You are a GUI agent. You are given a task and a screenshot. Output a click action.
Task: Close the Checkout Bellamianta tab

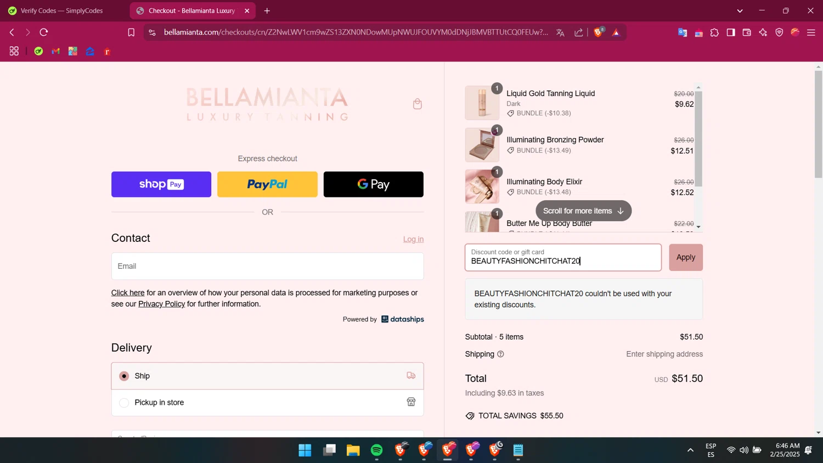(x=247, y=11)
